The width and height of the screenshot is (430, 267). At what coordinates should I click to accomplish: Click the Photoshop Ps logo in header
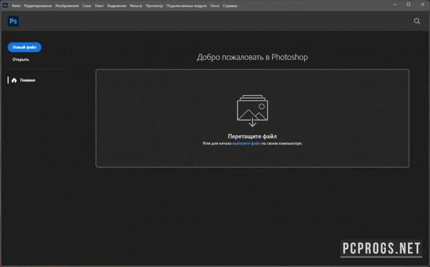click(13, 21)
